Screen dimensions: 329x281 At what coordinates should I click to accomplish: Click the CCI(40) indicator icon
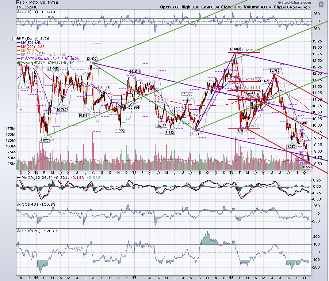tap(19, 204)
